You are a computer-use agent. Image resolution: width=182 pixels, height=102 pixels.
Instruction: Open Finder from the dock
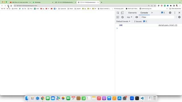coord(27,98)
